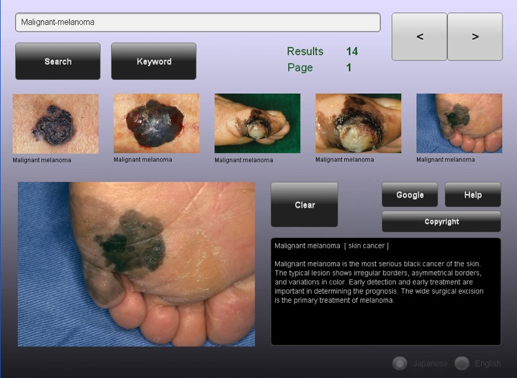Select the Japanese language radio button
This screenshot has width=517, height=378.
(400, 364)
